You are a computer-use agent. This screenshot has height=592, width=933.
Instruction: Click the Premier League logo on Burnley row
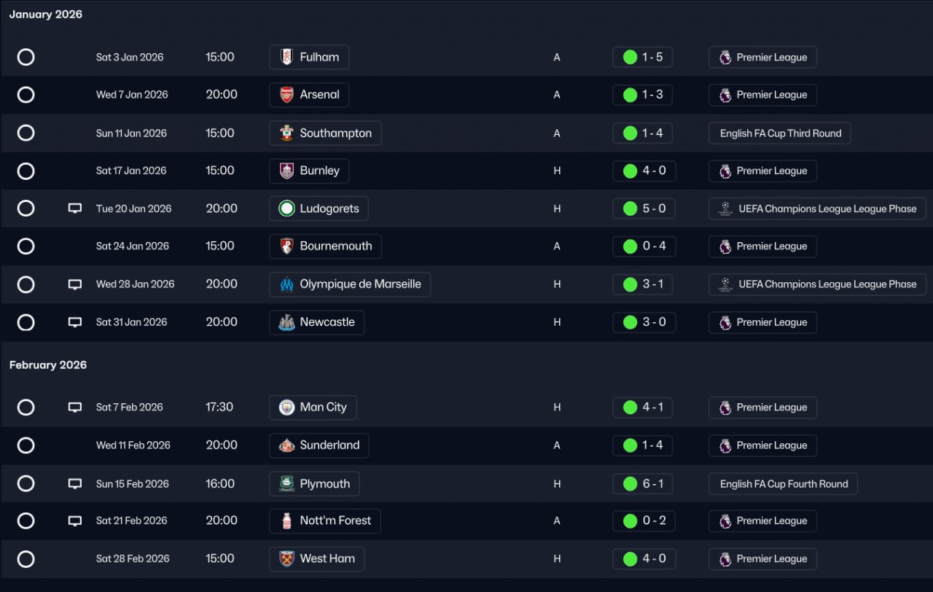725,171
